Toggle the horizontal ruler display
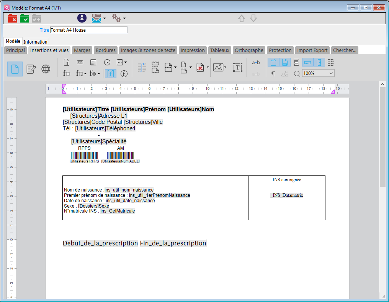Viewport: 389px width, 302px height. tap(308, 62)
